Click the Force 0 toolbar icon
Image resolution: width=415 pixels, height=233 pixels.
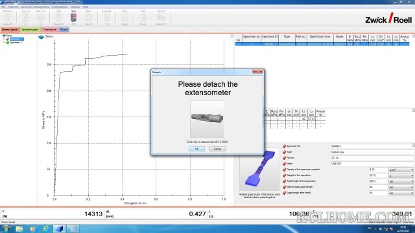point(26,18)
